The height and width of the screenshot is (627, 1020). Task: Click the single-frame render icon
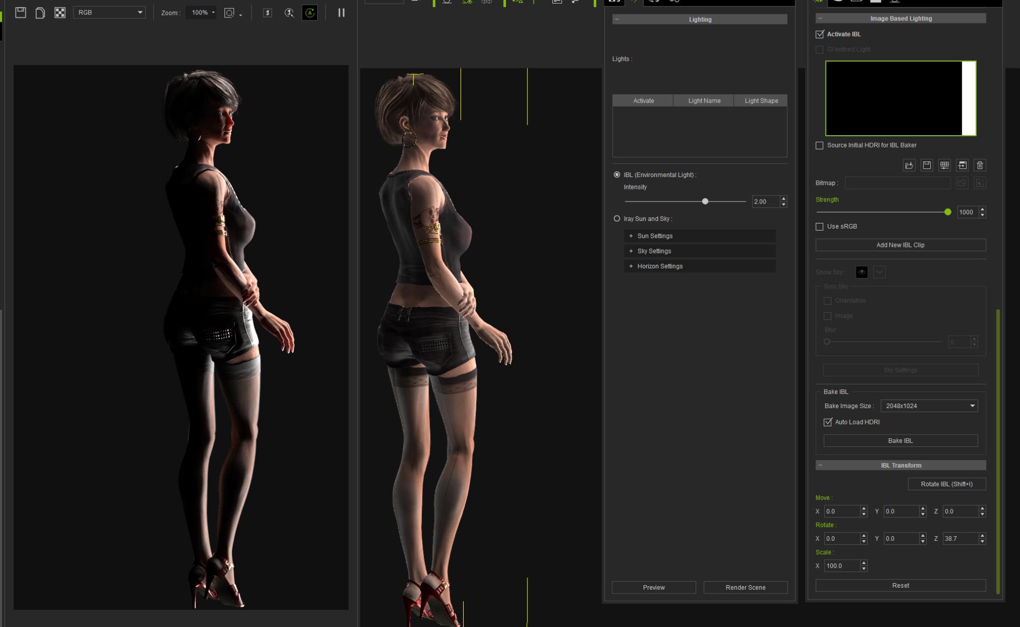[x=268, y=13]
